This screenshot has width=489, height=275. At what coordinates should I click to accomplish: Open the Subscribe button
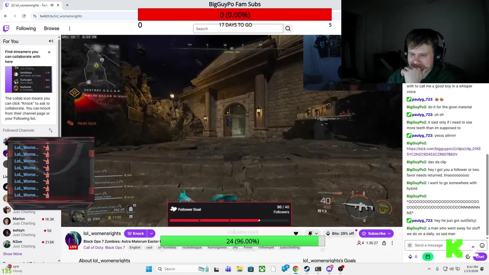[376, 233]
